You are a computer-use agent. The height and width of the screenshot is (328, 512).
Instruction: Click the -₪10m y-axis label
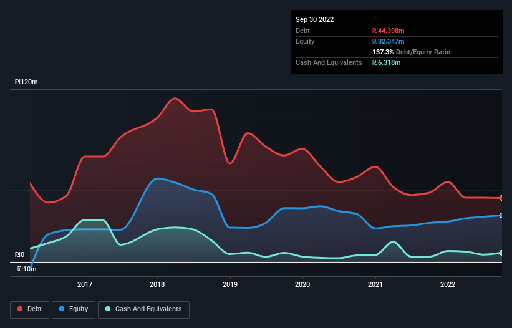click(26, 269)
